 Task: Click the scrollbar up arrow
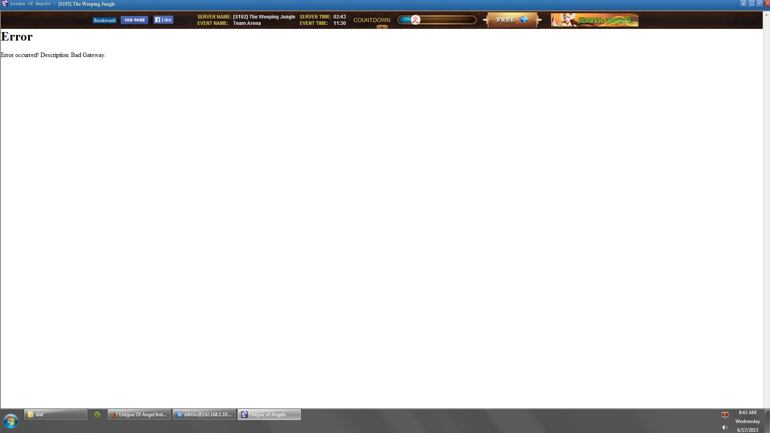point(766,14)
